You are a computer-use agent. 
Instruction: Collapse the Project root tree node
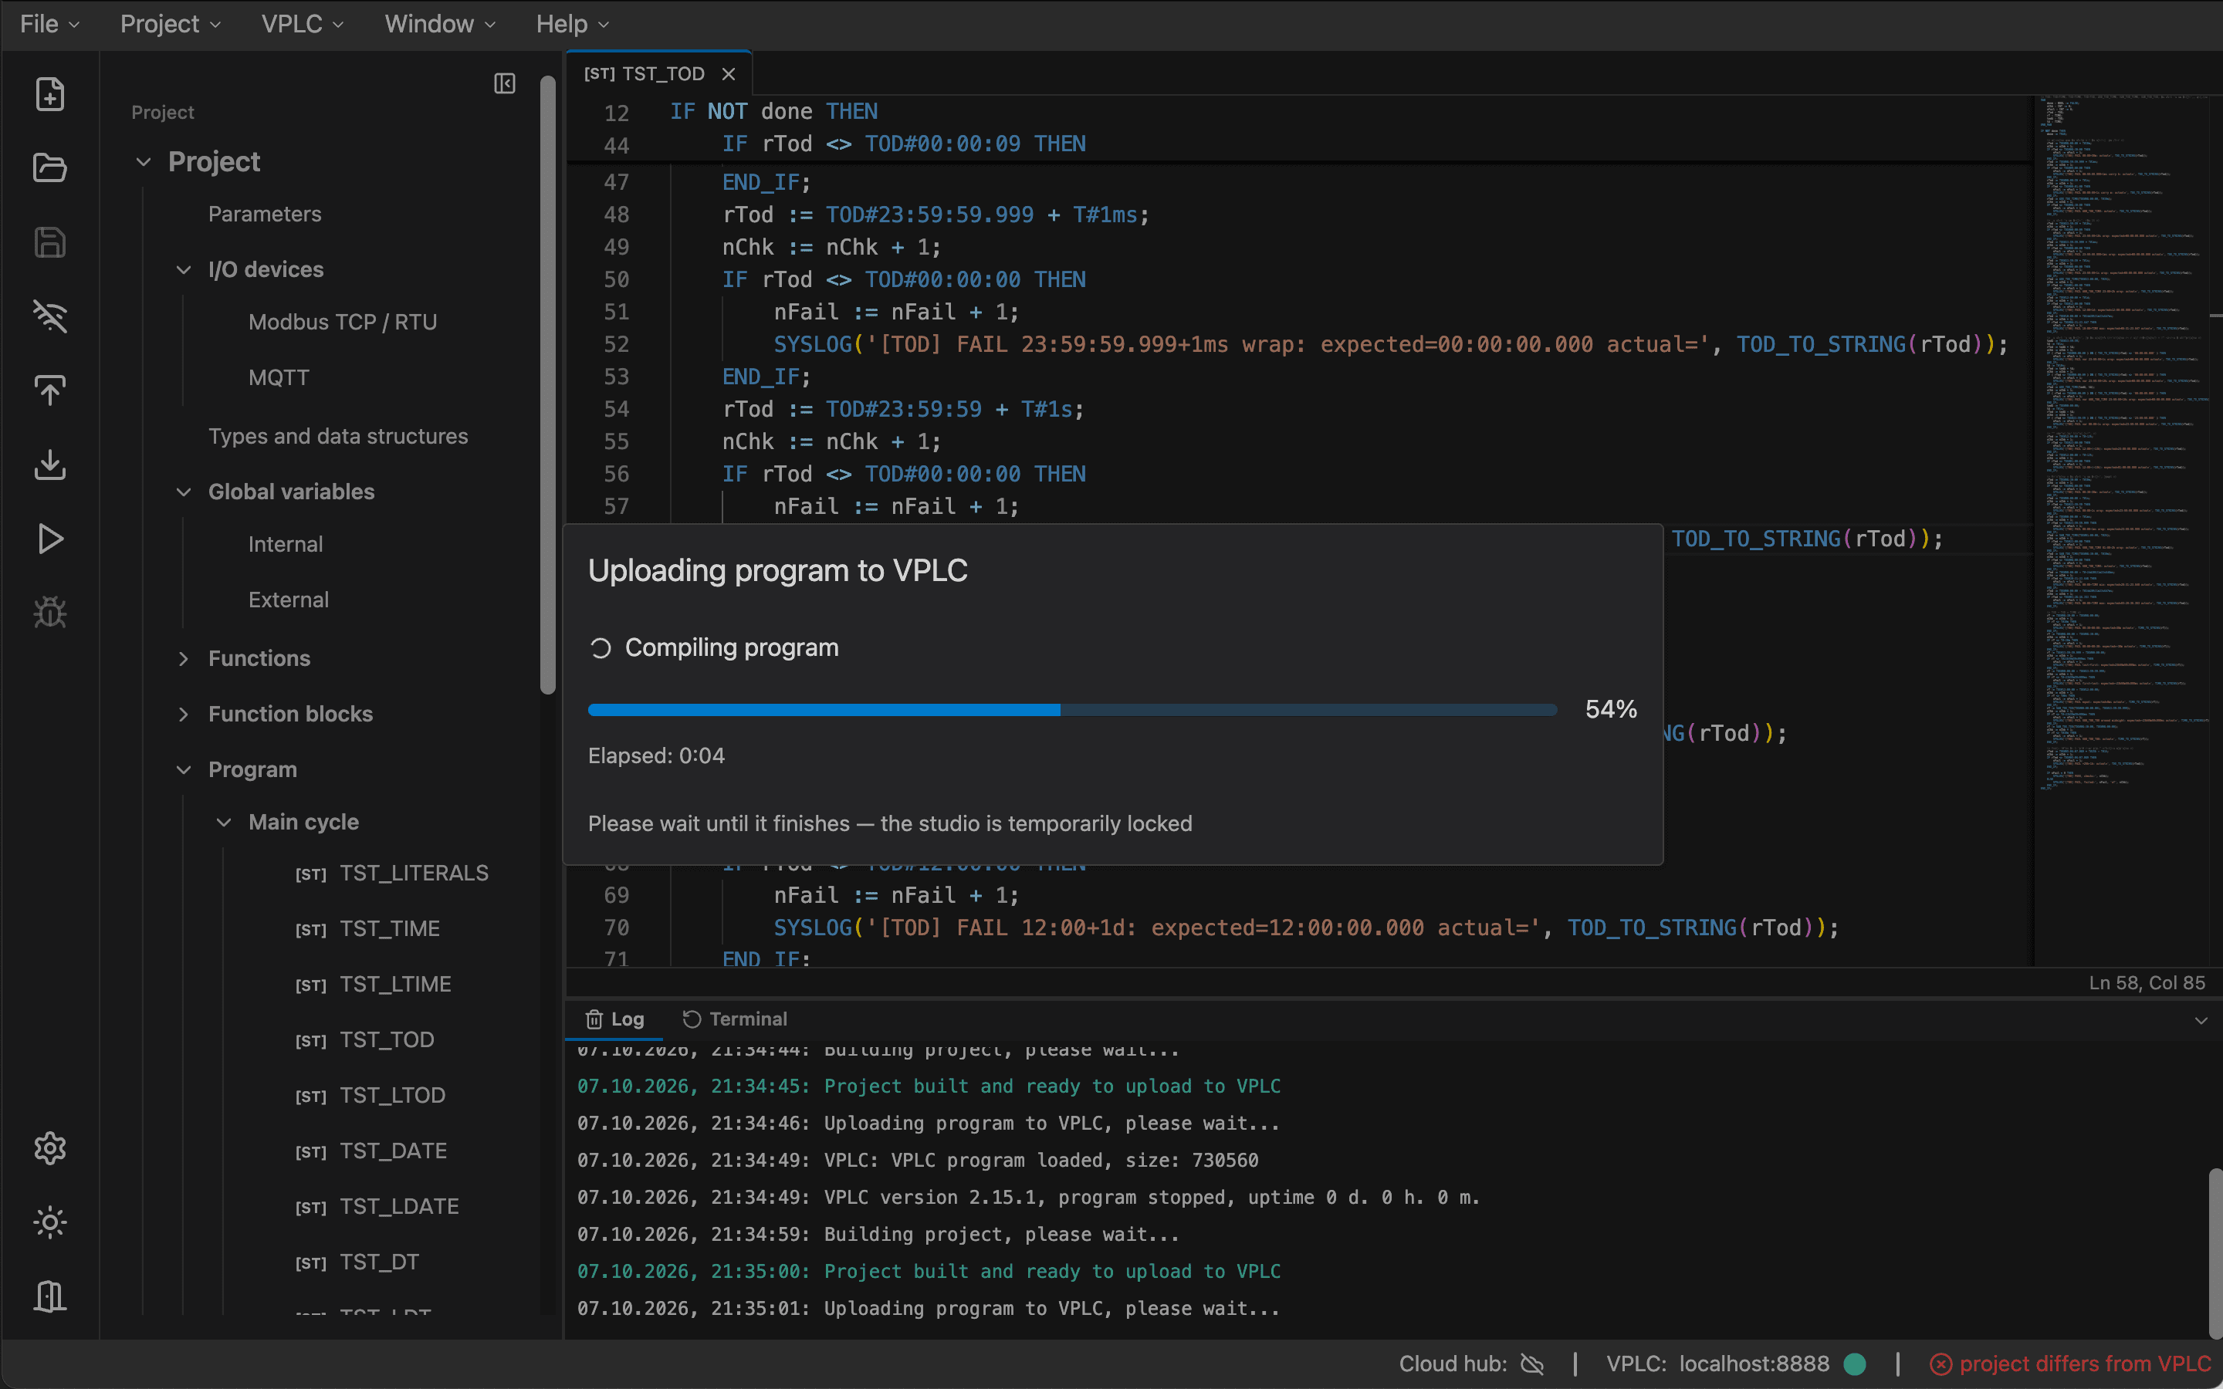[x=144, y=162]
